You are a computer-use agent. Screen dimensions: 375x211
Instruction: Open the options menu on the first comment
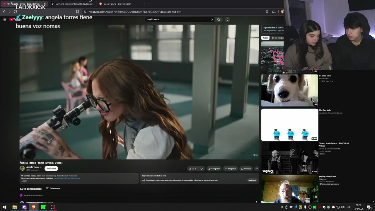[257, 202]
